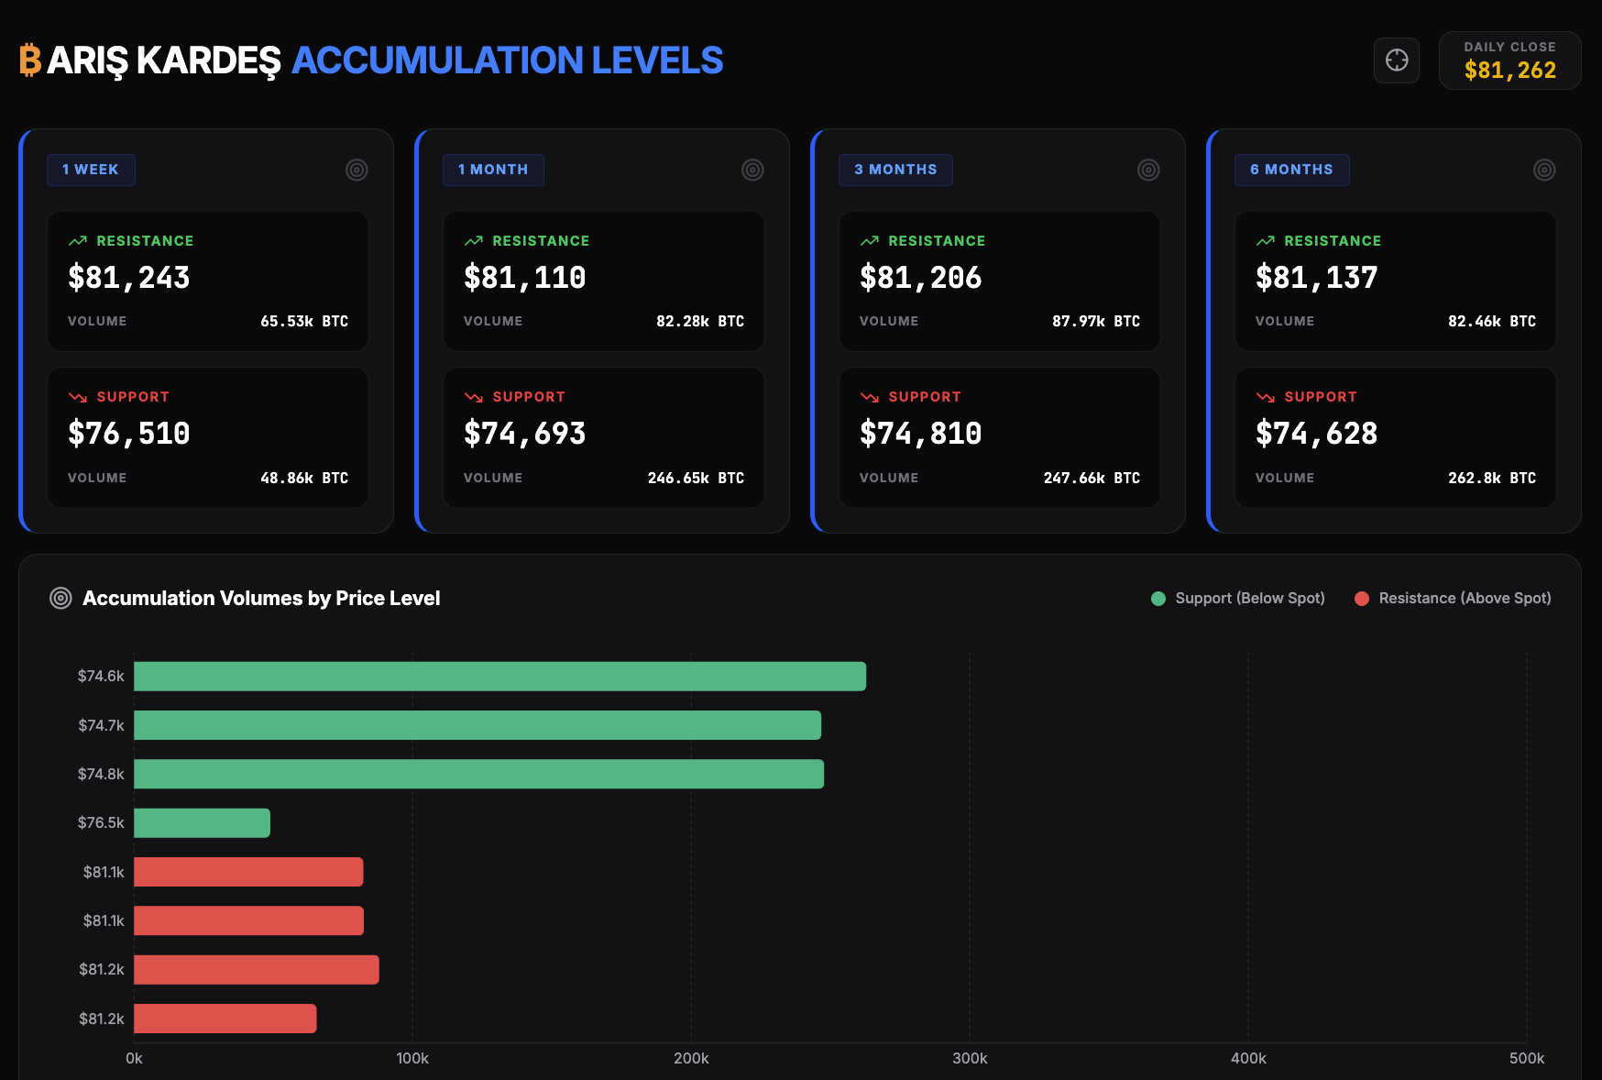This screenshot has width=1602, height=1080.
Task: Select the 3 MONTHS timeframe badge
Action: pyautogui.click(x=895, y=170)
